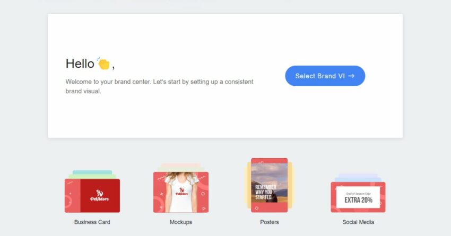Click the yellow card edge behind the poster
Viewport: 451px width, 236px height.
coord(247,185)
